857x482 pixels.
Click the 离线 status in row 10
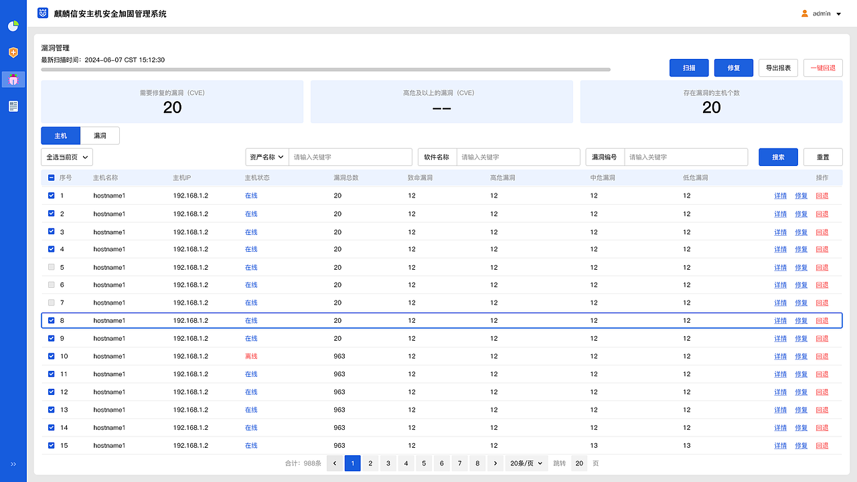click(251, 356)
